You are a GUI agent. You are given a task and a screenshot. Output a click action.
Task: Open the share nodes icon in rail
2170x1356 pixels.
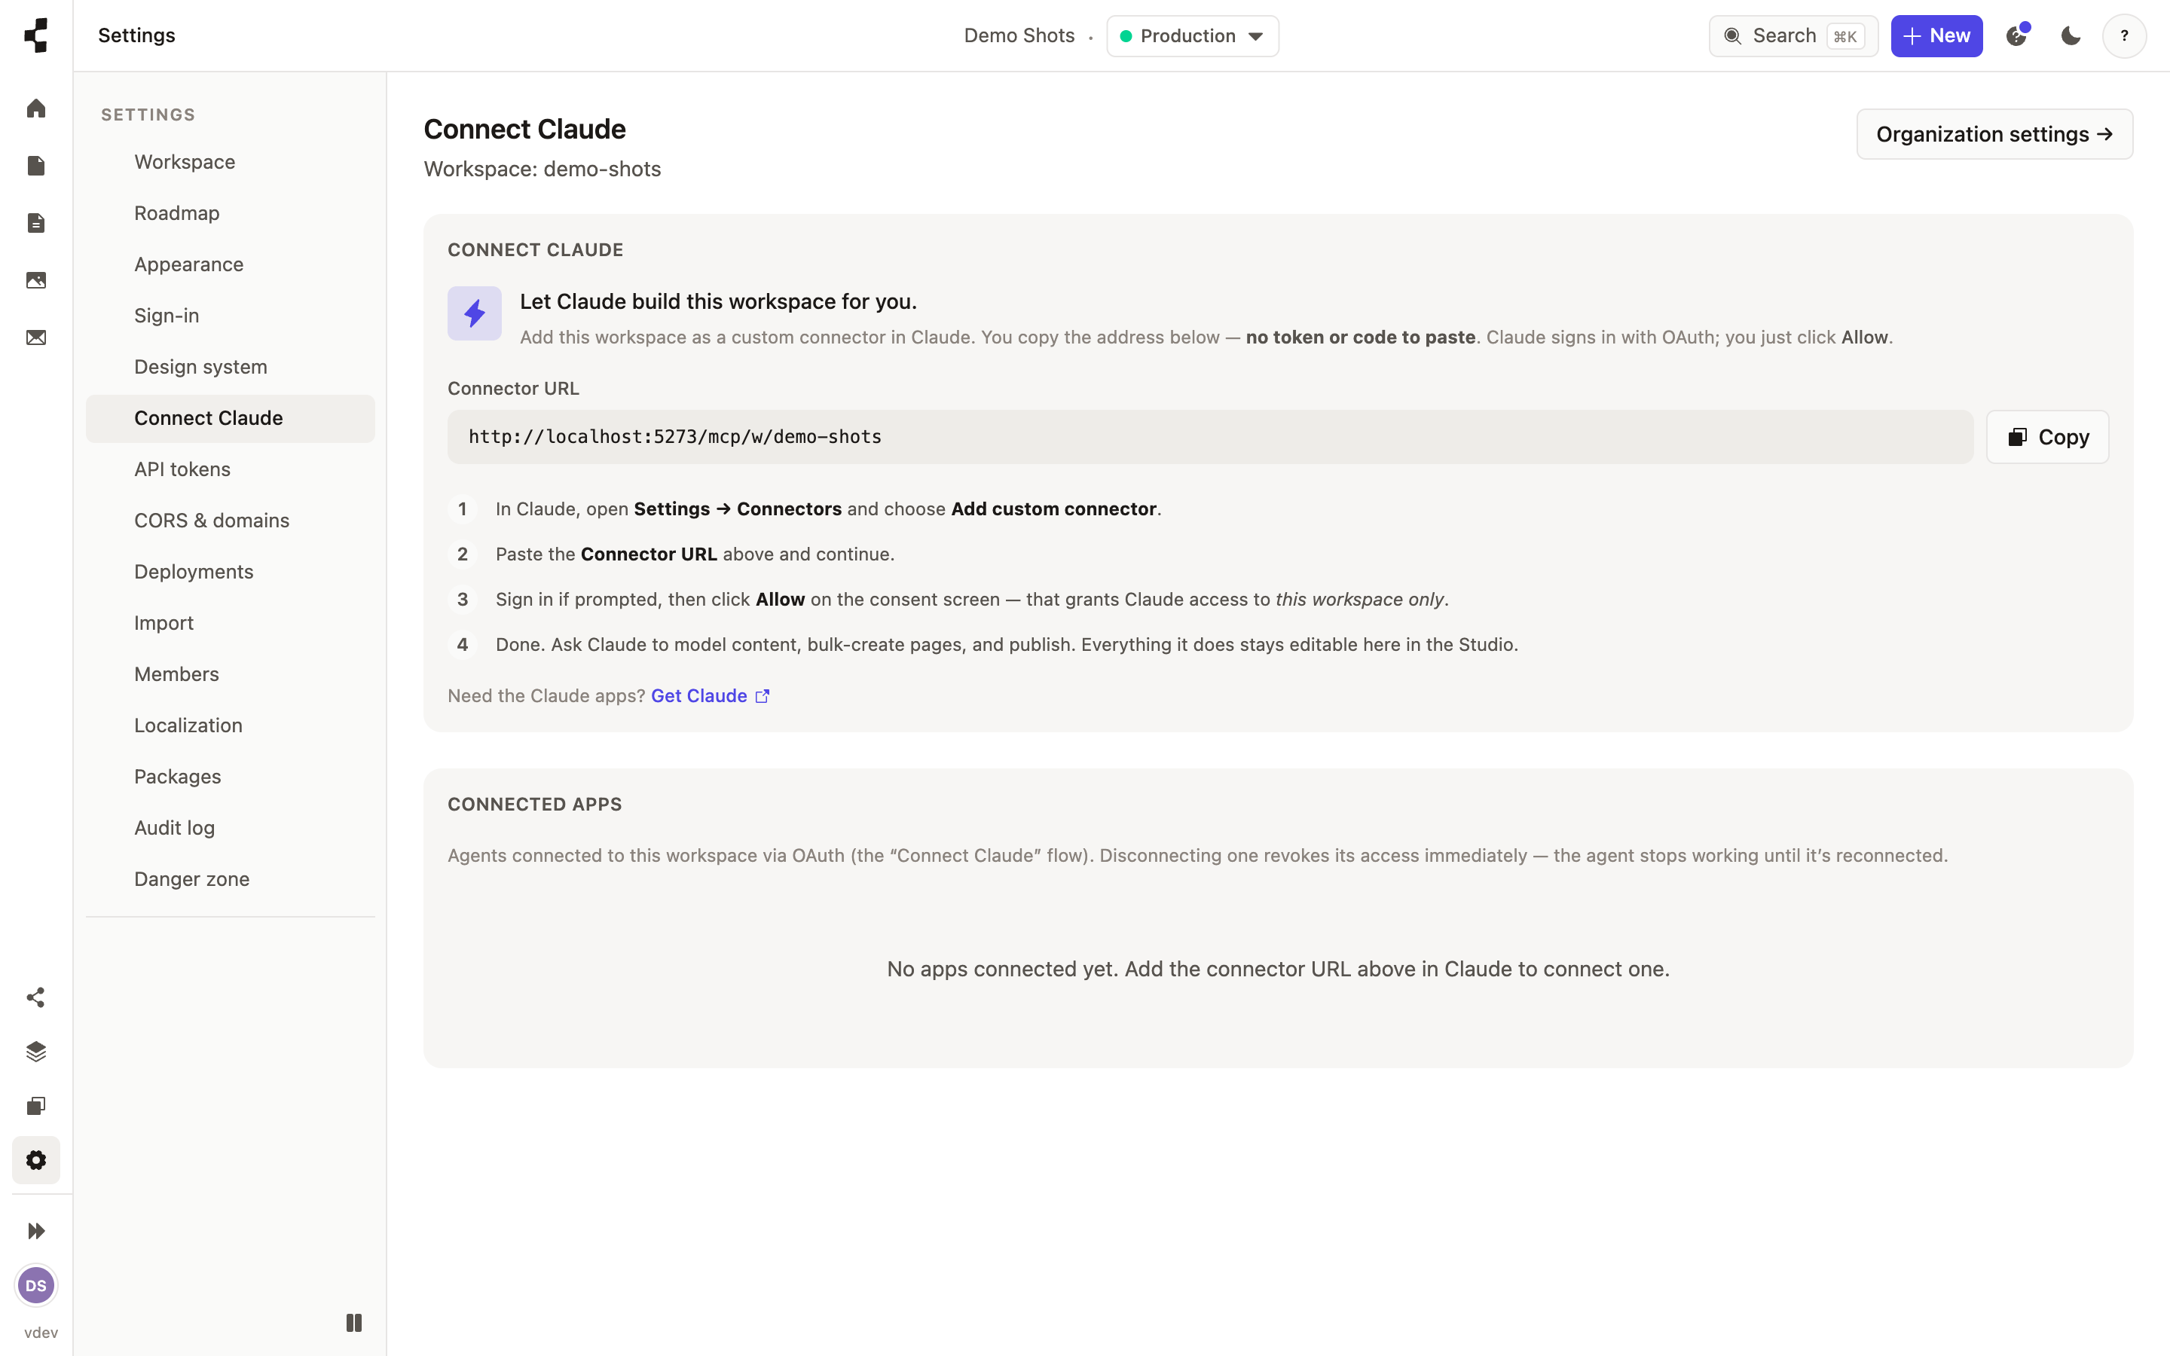[x=36, y=998]
